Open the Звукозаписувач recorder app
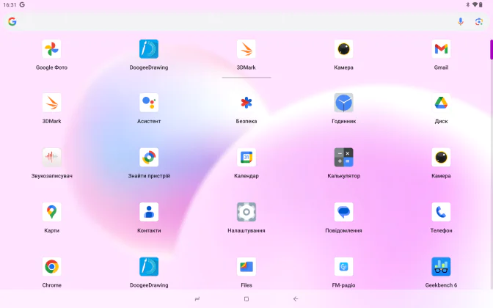Viewport: 493px width, 308px height. (51, 158)
